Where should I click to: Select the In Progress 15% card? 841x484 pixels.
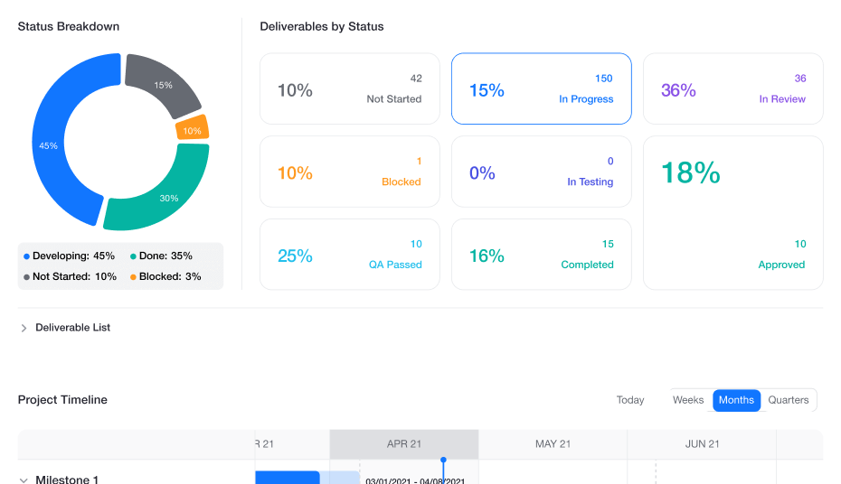click(x=541, y=88)
